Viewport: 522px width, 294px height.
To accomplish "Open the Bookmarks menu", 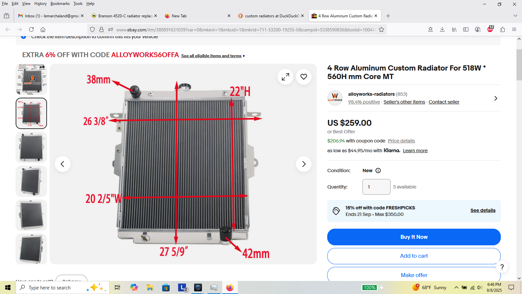I will [x=60, y=4].
